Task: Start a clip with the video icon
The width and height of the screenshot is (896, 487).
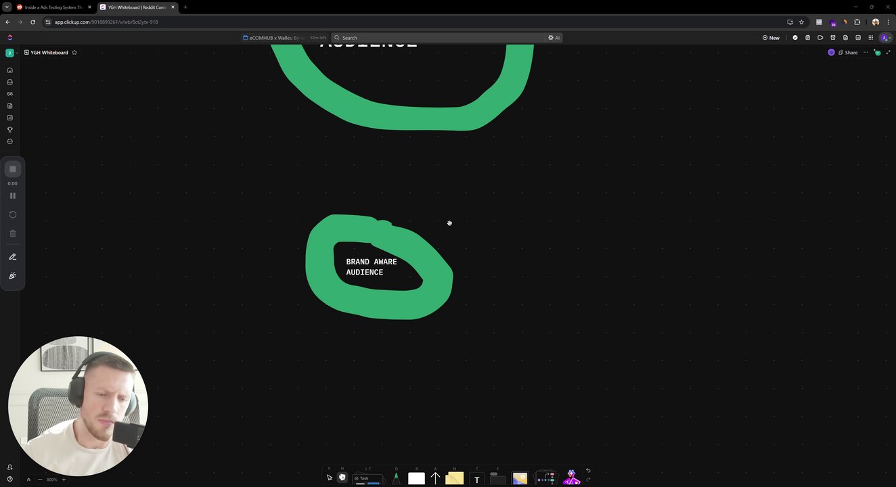Action: pyautogui.click(x=820, y=38)
